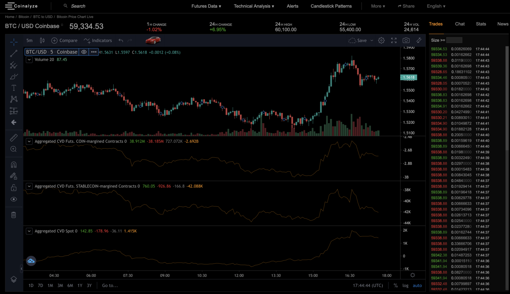Screen dimensions: 510x294
Task: Toggle lock all drawing tools
Action: coord(14,188)
